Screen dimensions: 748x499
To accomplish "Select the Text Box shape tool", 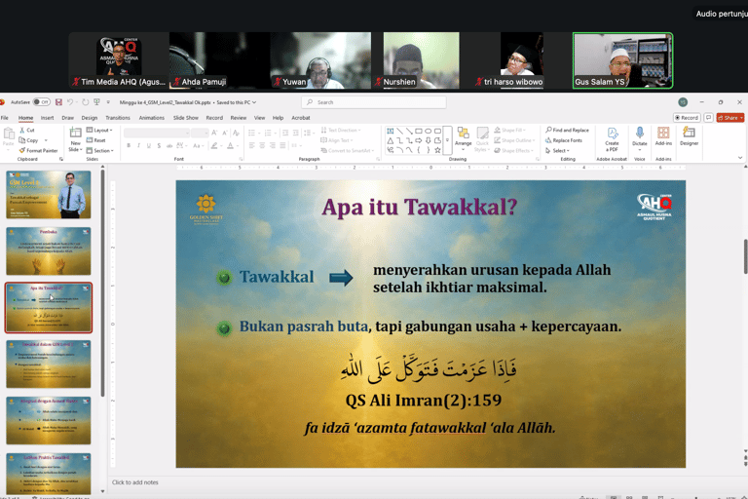I will pyautogui.click(x=391, y=131).
